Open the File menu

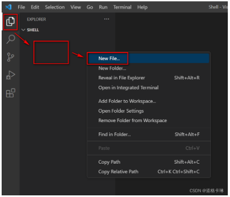pos(21,7)
